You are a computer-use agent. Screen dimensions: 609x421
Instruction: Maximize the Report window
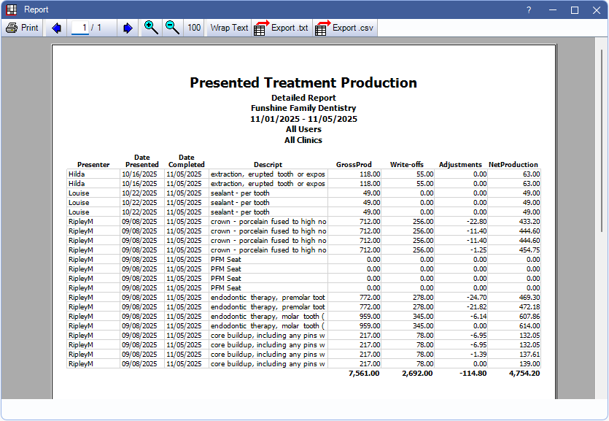574,9
